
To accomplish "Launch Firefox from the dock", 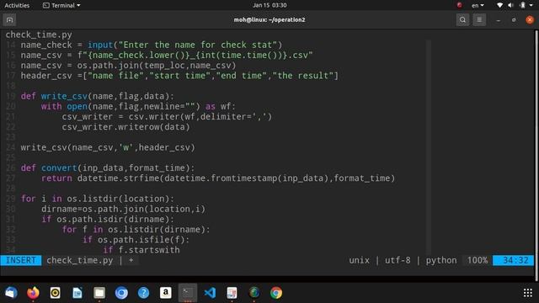I will (33, 293).
